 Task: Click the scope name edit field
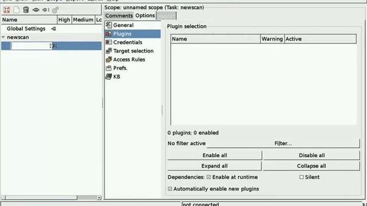tap(31, 46)
